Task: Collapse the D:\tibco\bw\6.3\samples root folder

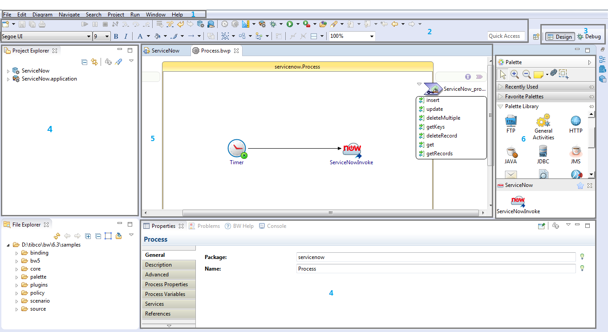Action: tap(8, 245)
